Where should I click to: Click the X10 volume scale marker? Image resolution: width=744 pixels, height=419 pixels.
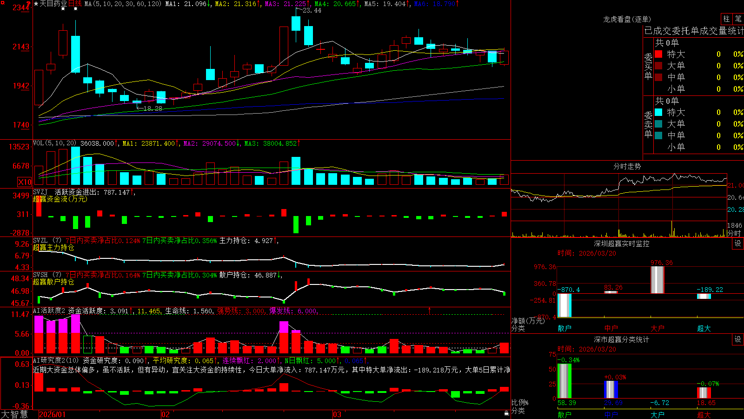[x=25, y=182]
